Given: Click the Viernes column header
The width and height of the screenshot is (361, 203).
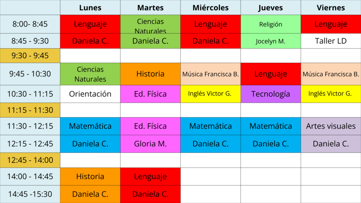Looking at the screenshot, I should [x=331, y=8].
